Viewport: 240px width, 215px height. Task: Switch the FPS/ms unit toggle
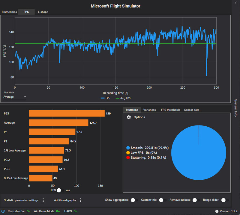tap(60, 190)
